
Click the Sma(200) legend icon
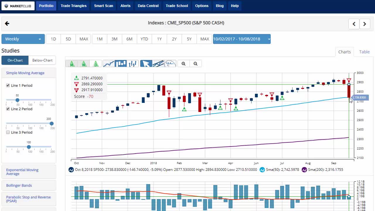click(304, 170)
